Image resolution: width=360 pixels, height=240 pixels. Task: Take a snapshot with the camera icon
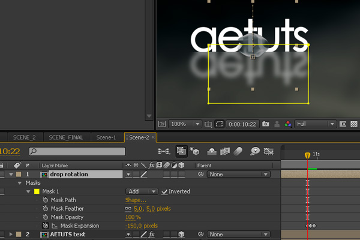(x=266, y=124)
